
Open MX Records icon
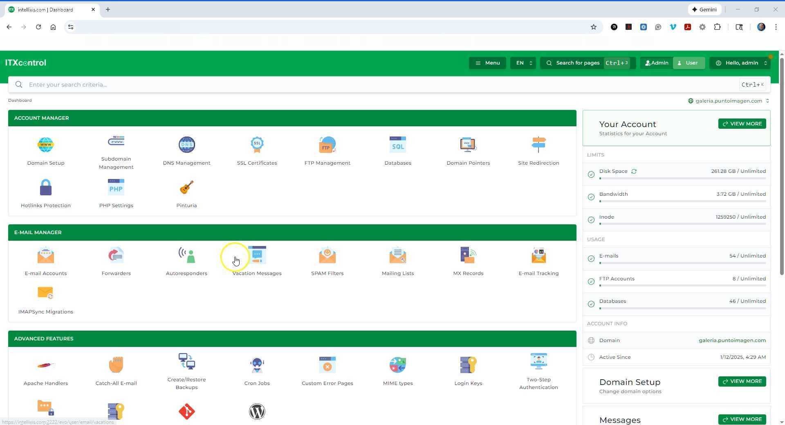click(x=468, y=255)
